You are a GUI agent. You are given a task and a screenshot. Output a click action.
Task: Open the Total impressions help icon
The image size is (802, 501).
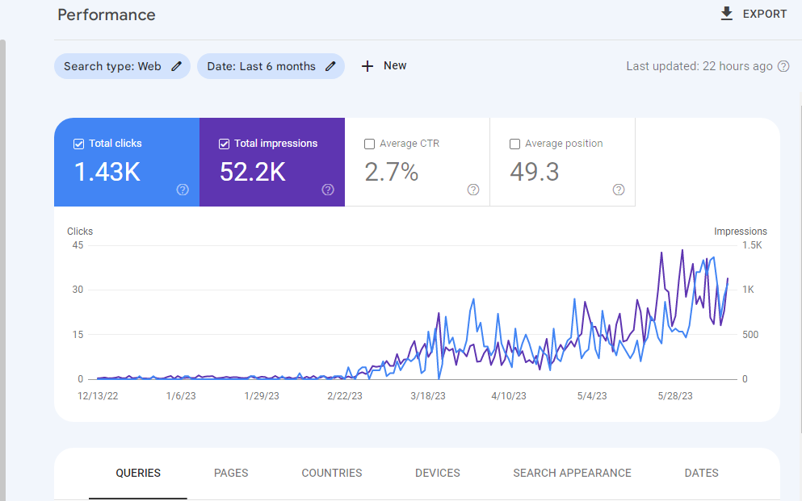click(x=328, y=190)
